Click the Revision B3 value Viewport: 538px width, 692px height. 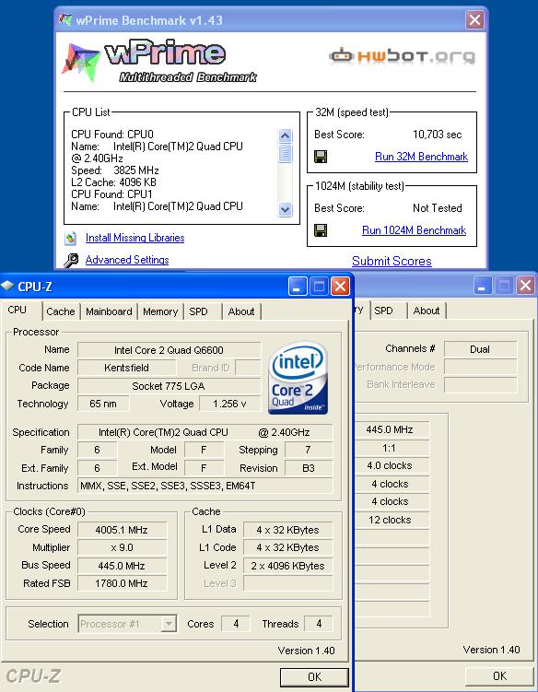click(309, 468)
